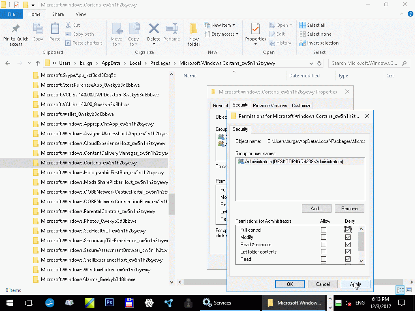Click Select none in ribbon

[x=315, y=34]
